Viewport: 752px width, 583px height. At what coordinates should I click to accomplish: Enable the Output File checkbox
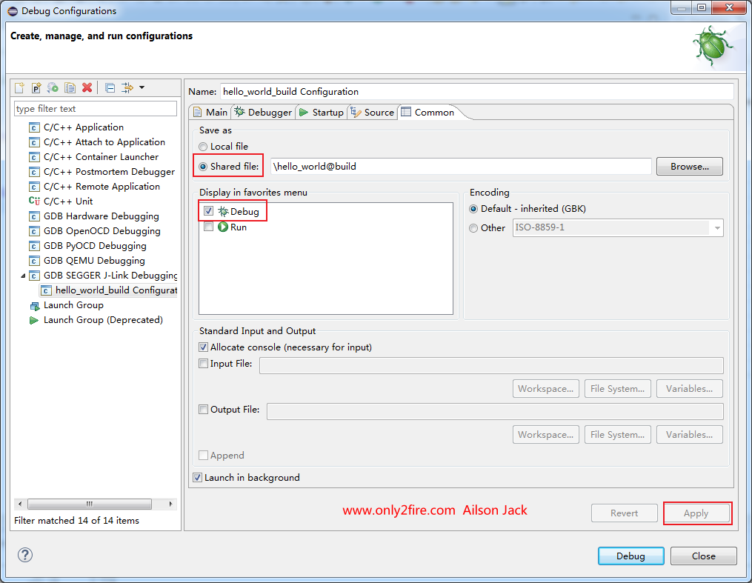click(x=203, y=410)
